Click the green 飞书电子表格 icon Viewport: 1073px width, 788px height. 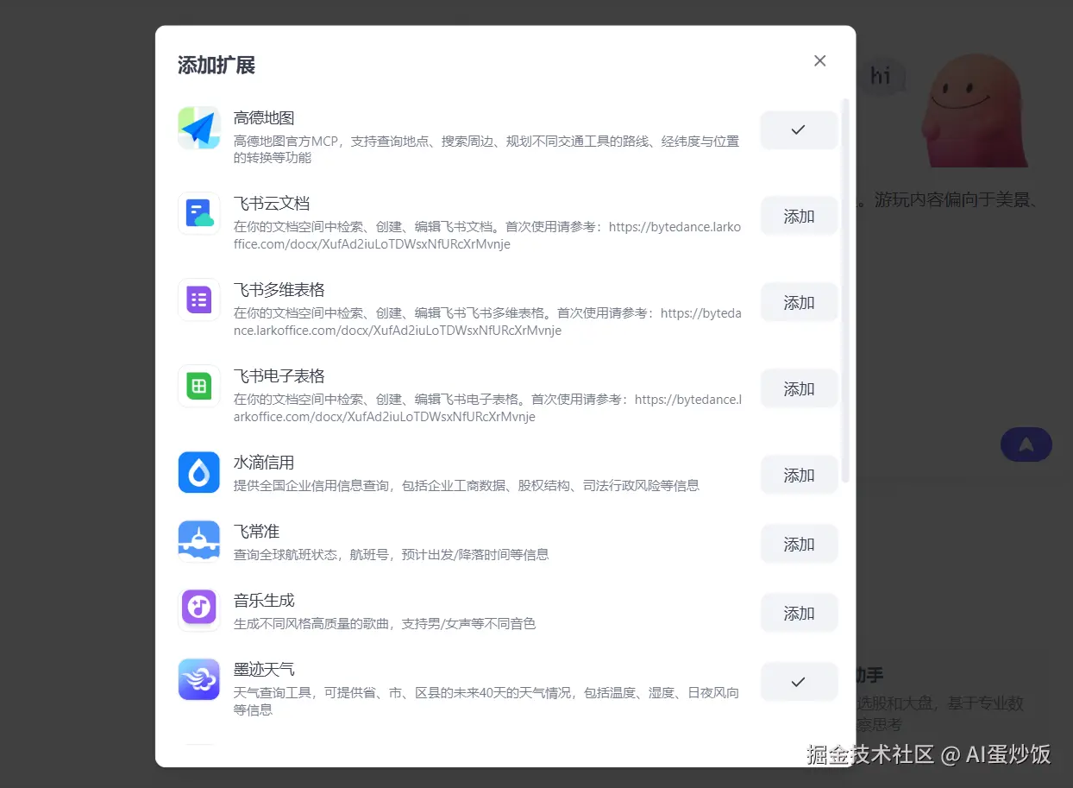point(199,386)
